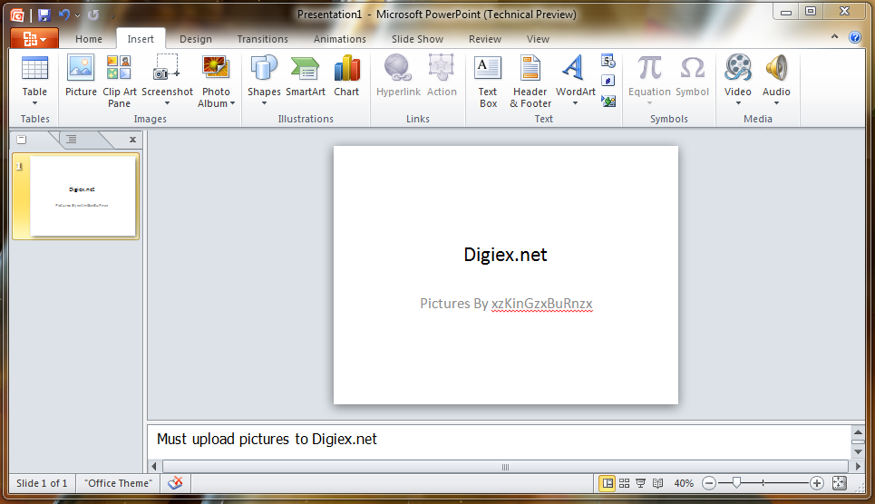Save the presentation from Quick Access Toolbar
Screen dimensions: 875x504
click(44, 15)
